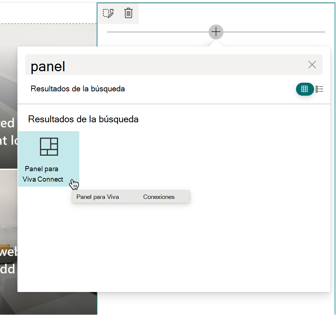Select the upper hero image tile on the left
This screenshot has width=336, height=315.
tap(9, 97)
